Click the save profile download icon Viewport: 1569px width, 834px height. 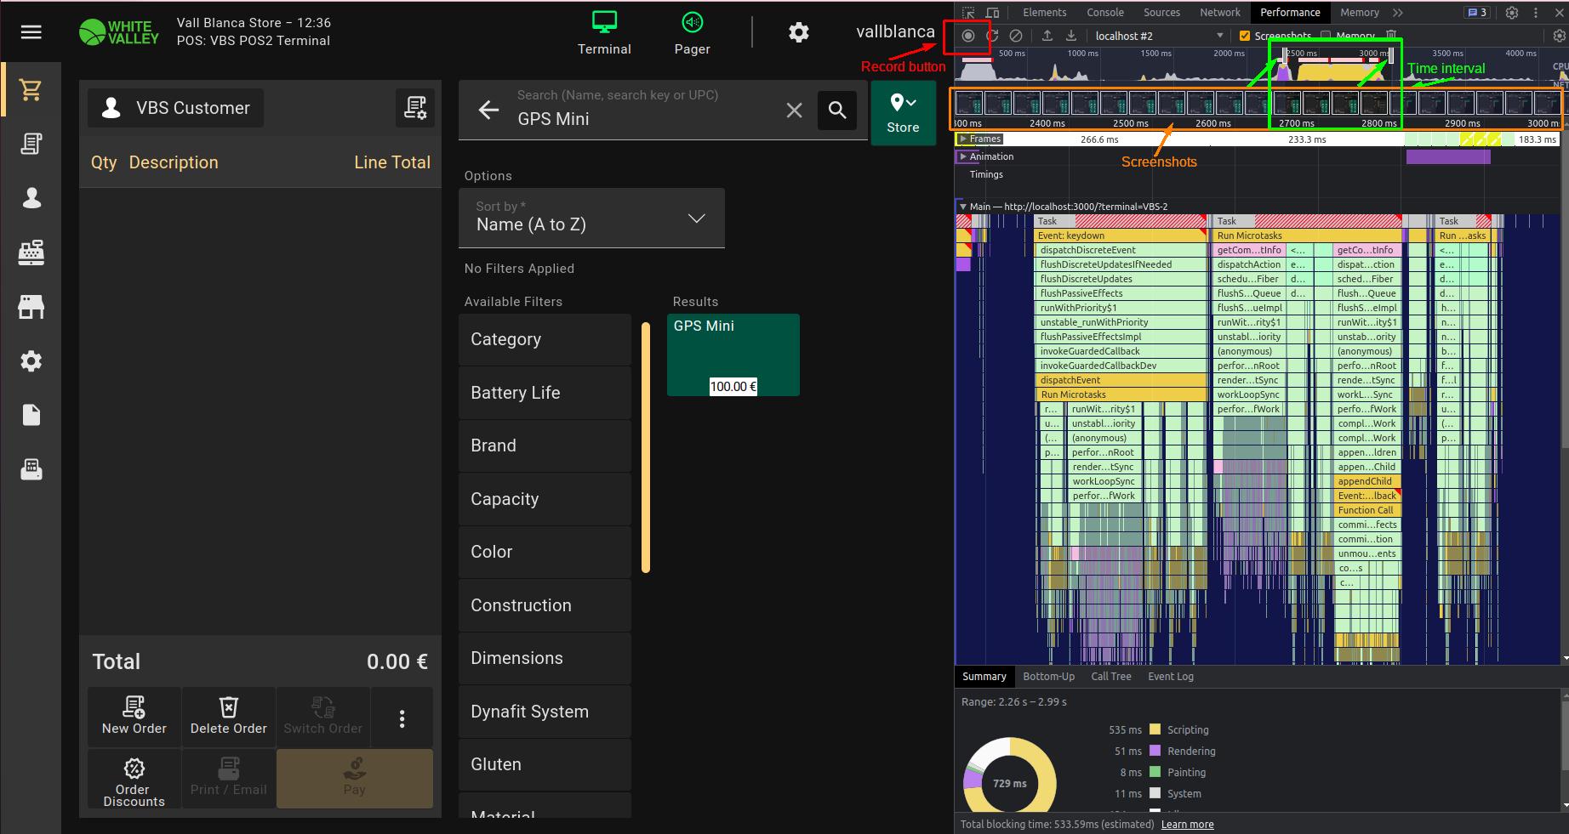pyautogui.click(x=1071, y=36)
